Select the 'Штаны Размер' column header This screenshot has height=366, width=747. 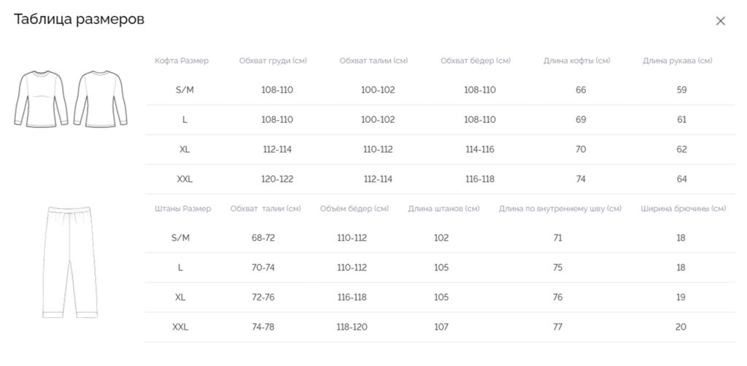(x=182, y=209)
